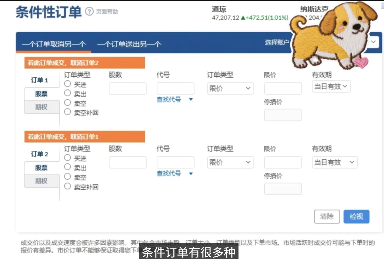Image resolution: width=384 pixels, height=259 pixels.
Task: Open Order 2 订单类型 限价 dropdown
Action: [230, 162]
